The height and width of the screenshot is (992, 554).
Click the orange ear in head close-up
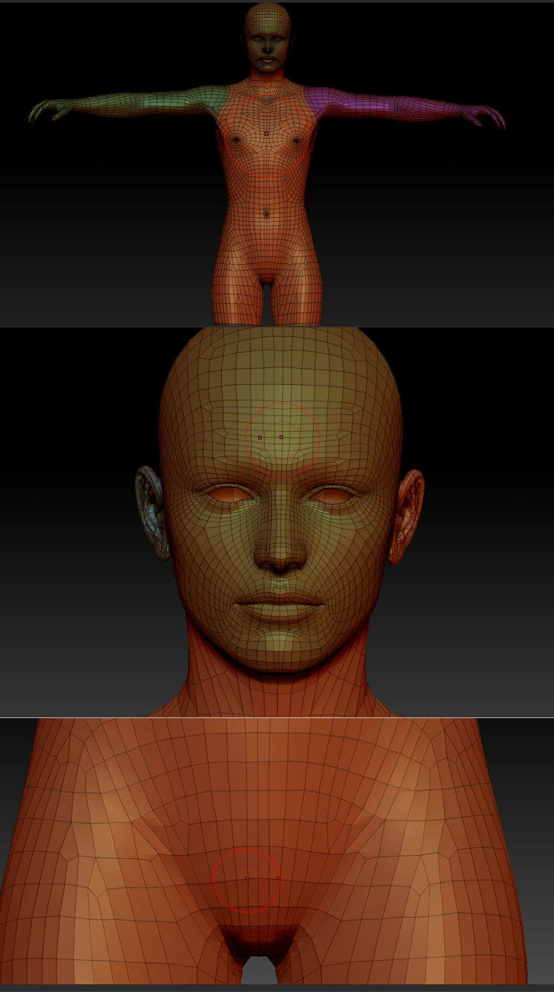coord(406,517)
